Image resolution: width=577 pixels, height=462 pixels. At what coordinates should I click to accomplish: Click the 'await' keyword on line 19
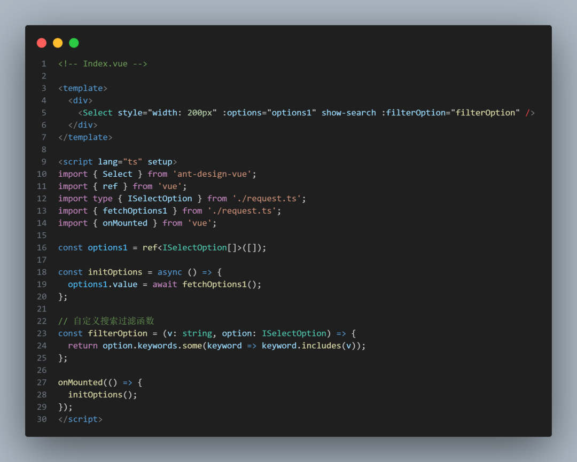tap(165, 284)
